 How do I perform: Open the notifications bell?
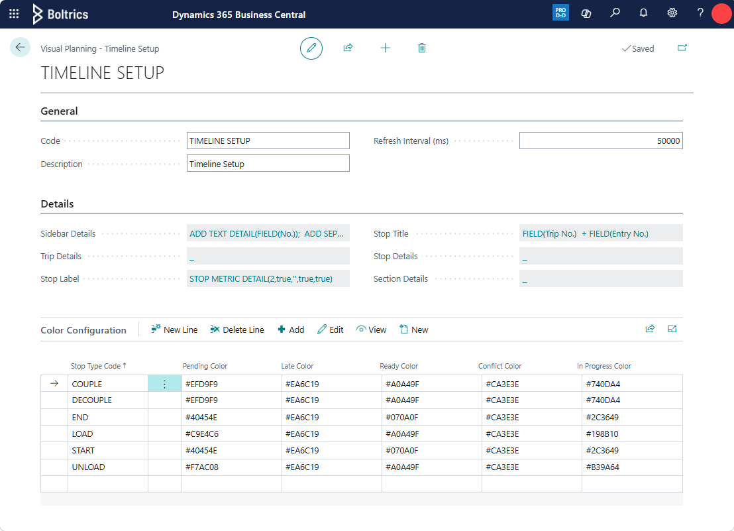tap(644, 13)
